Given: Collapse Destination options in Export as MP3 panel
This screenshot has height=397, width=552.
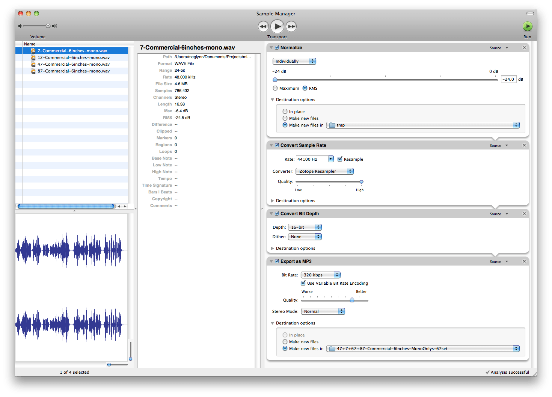Looking at the screenshot, I should point(272,323).
